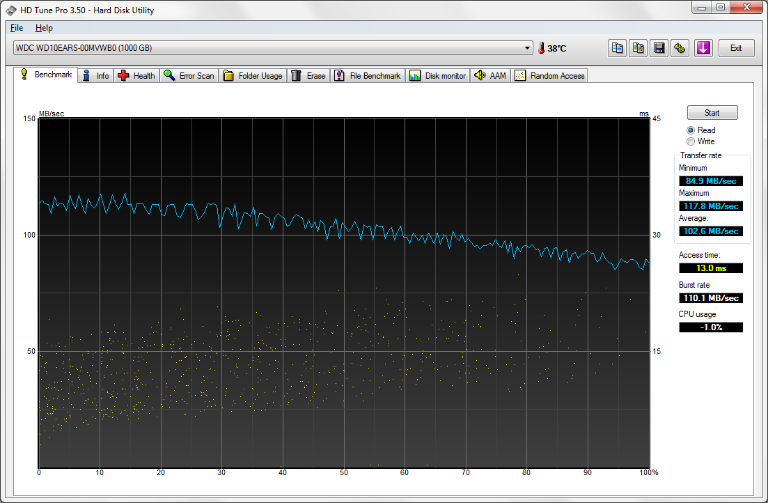Click the floppy disk save icon
The width and height of the screenshot is (768, 503).
(659, 48)
